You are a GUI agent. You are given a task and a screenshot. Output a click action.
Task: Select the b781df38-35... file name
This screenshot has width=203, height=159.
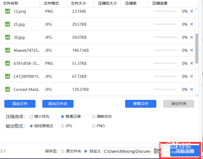pos(26,63)
